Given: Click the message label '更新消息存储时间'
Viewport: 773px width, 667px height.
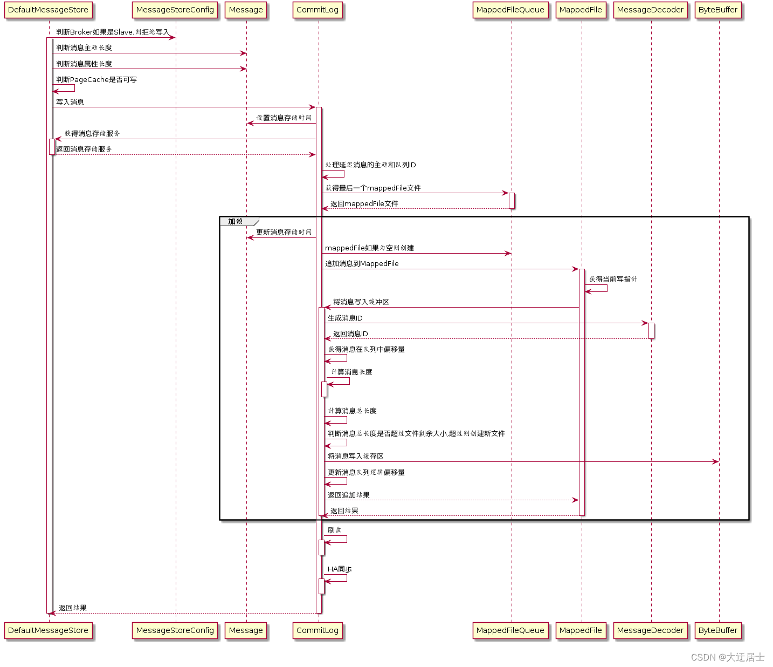Looking at the screenshot, I should (284, 232).
